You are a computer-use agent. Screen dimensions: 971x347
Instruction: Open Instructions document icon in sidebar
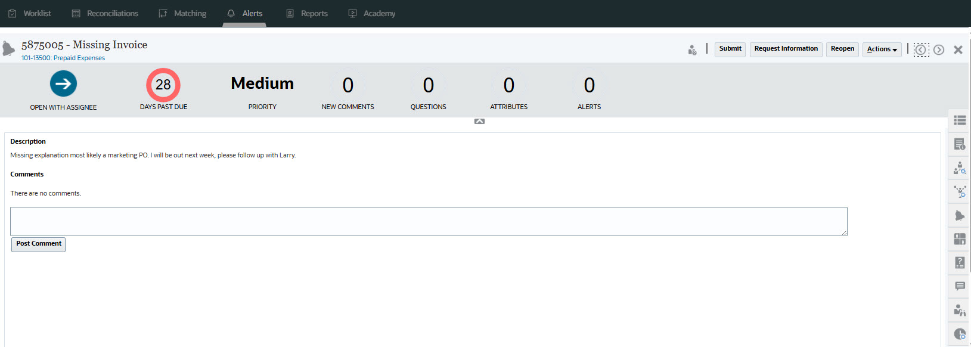click(960, 144)
